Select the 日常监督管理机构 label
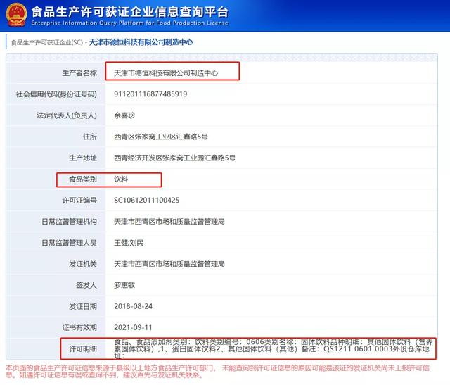This screenshot has width=450, height=385. tap(69, 222)
